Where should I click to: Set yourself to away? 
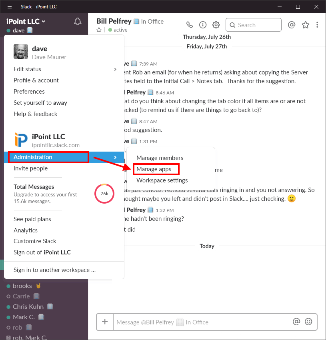point(40,102)
